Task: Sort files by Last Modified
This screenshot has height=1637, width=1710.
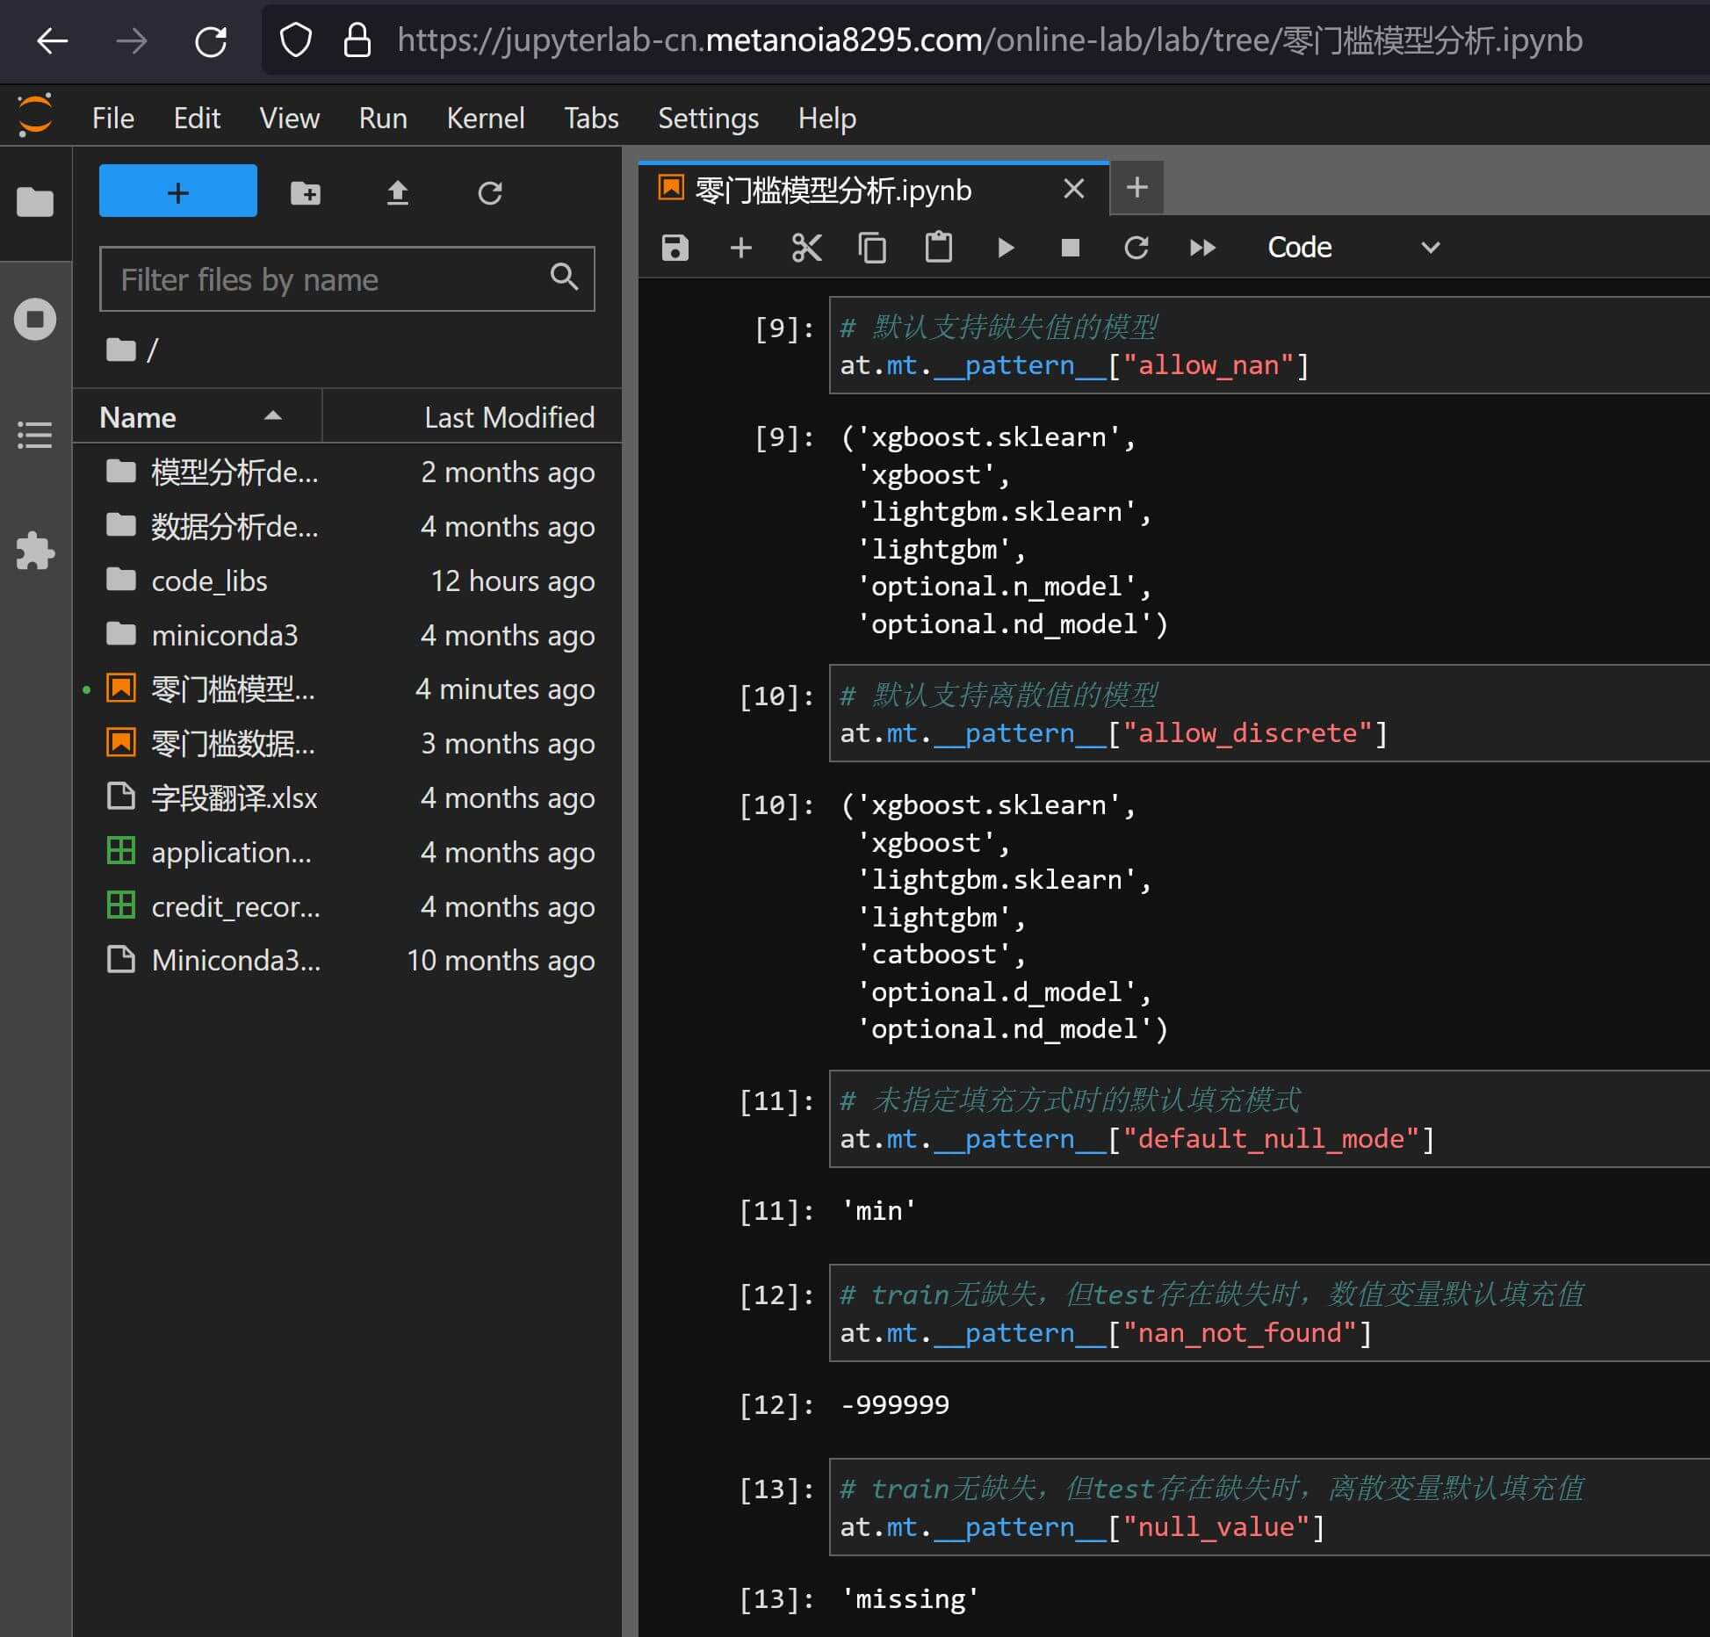Action: coord(509,417)
